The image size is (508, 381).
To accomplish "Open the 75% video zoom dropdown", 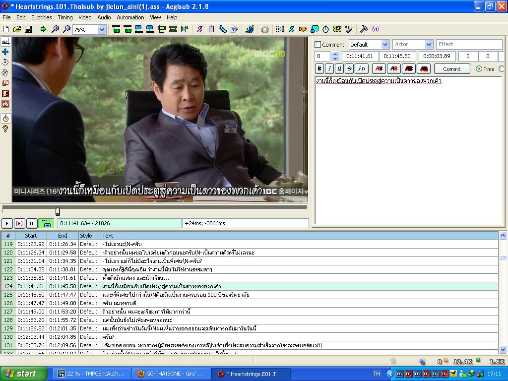I will point(102,30).
